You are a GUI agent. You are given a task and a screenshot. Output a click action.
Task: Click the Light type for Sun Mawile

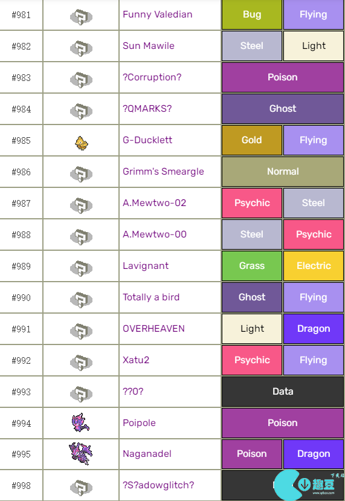click(x=314, y=46)
